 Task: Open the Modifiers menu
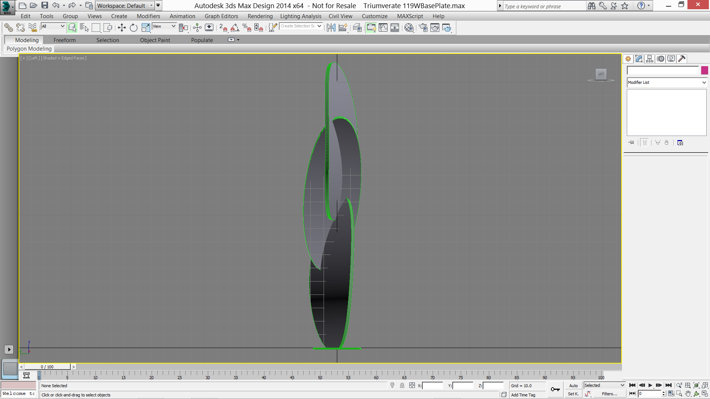pos(148,16)
